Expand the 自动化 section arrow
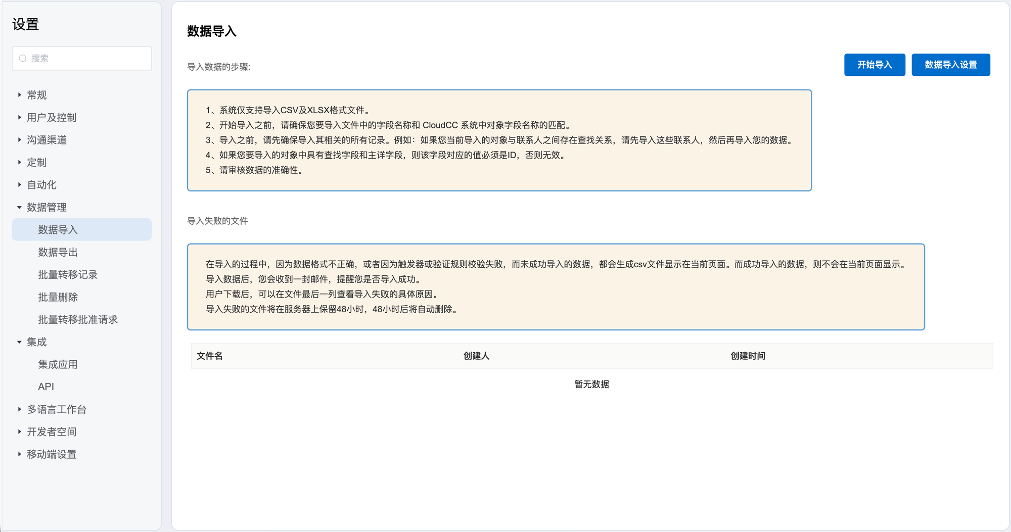 (x=19, y=185)
